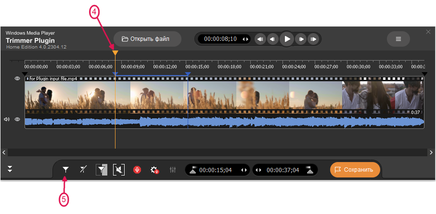Collapse panel with double down arrows
Viewport: 436px width, 214px height.
pos(10,169)
